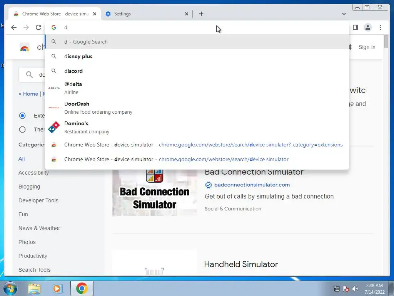The height and width of the screenshot is (296, 394).
Task: Open the device simulator extensions category history entry
Action: coord(197,145)
